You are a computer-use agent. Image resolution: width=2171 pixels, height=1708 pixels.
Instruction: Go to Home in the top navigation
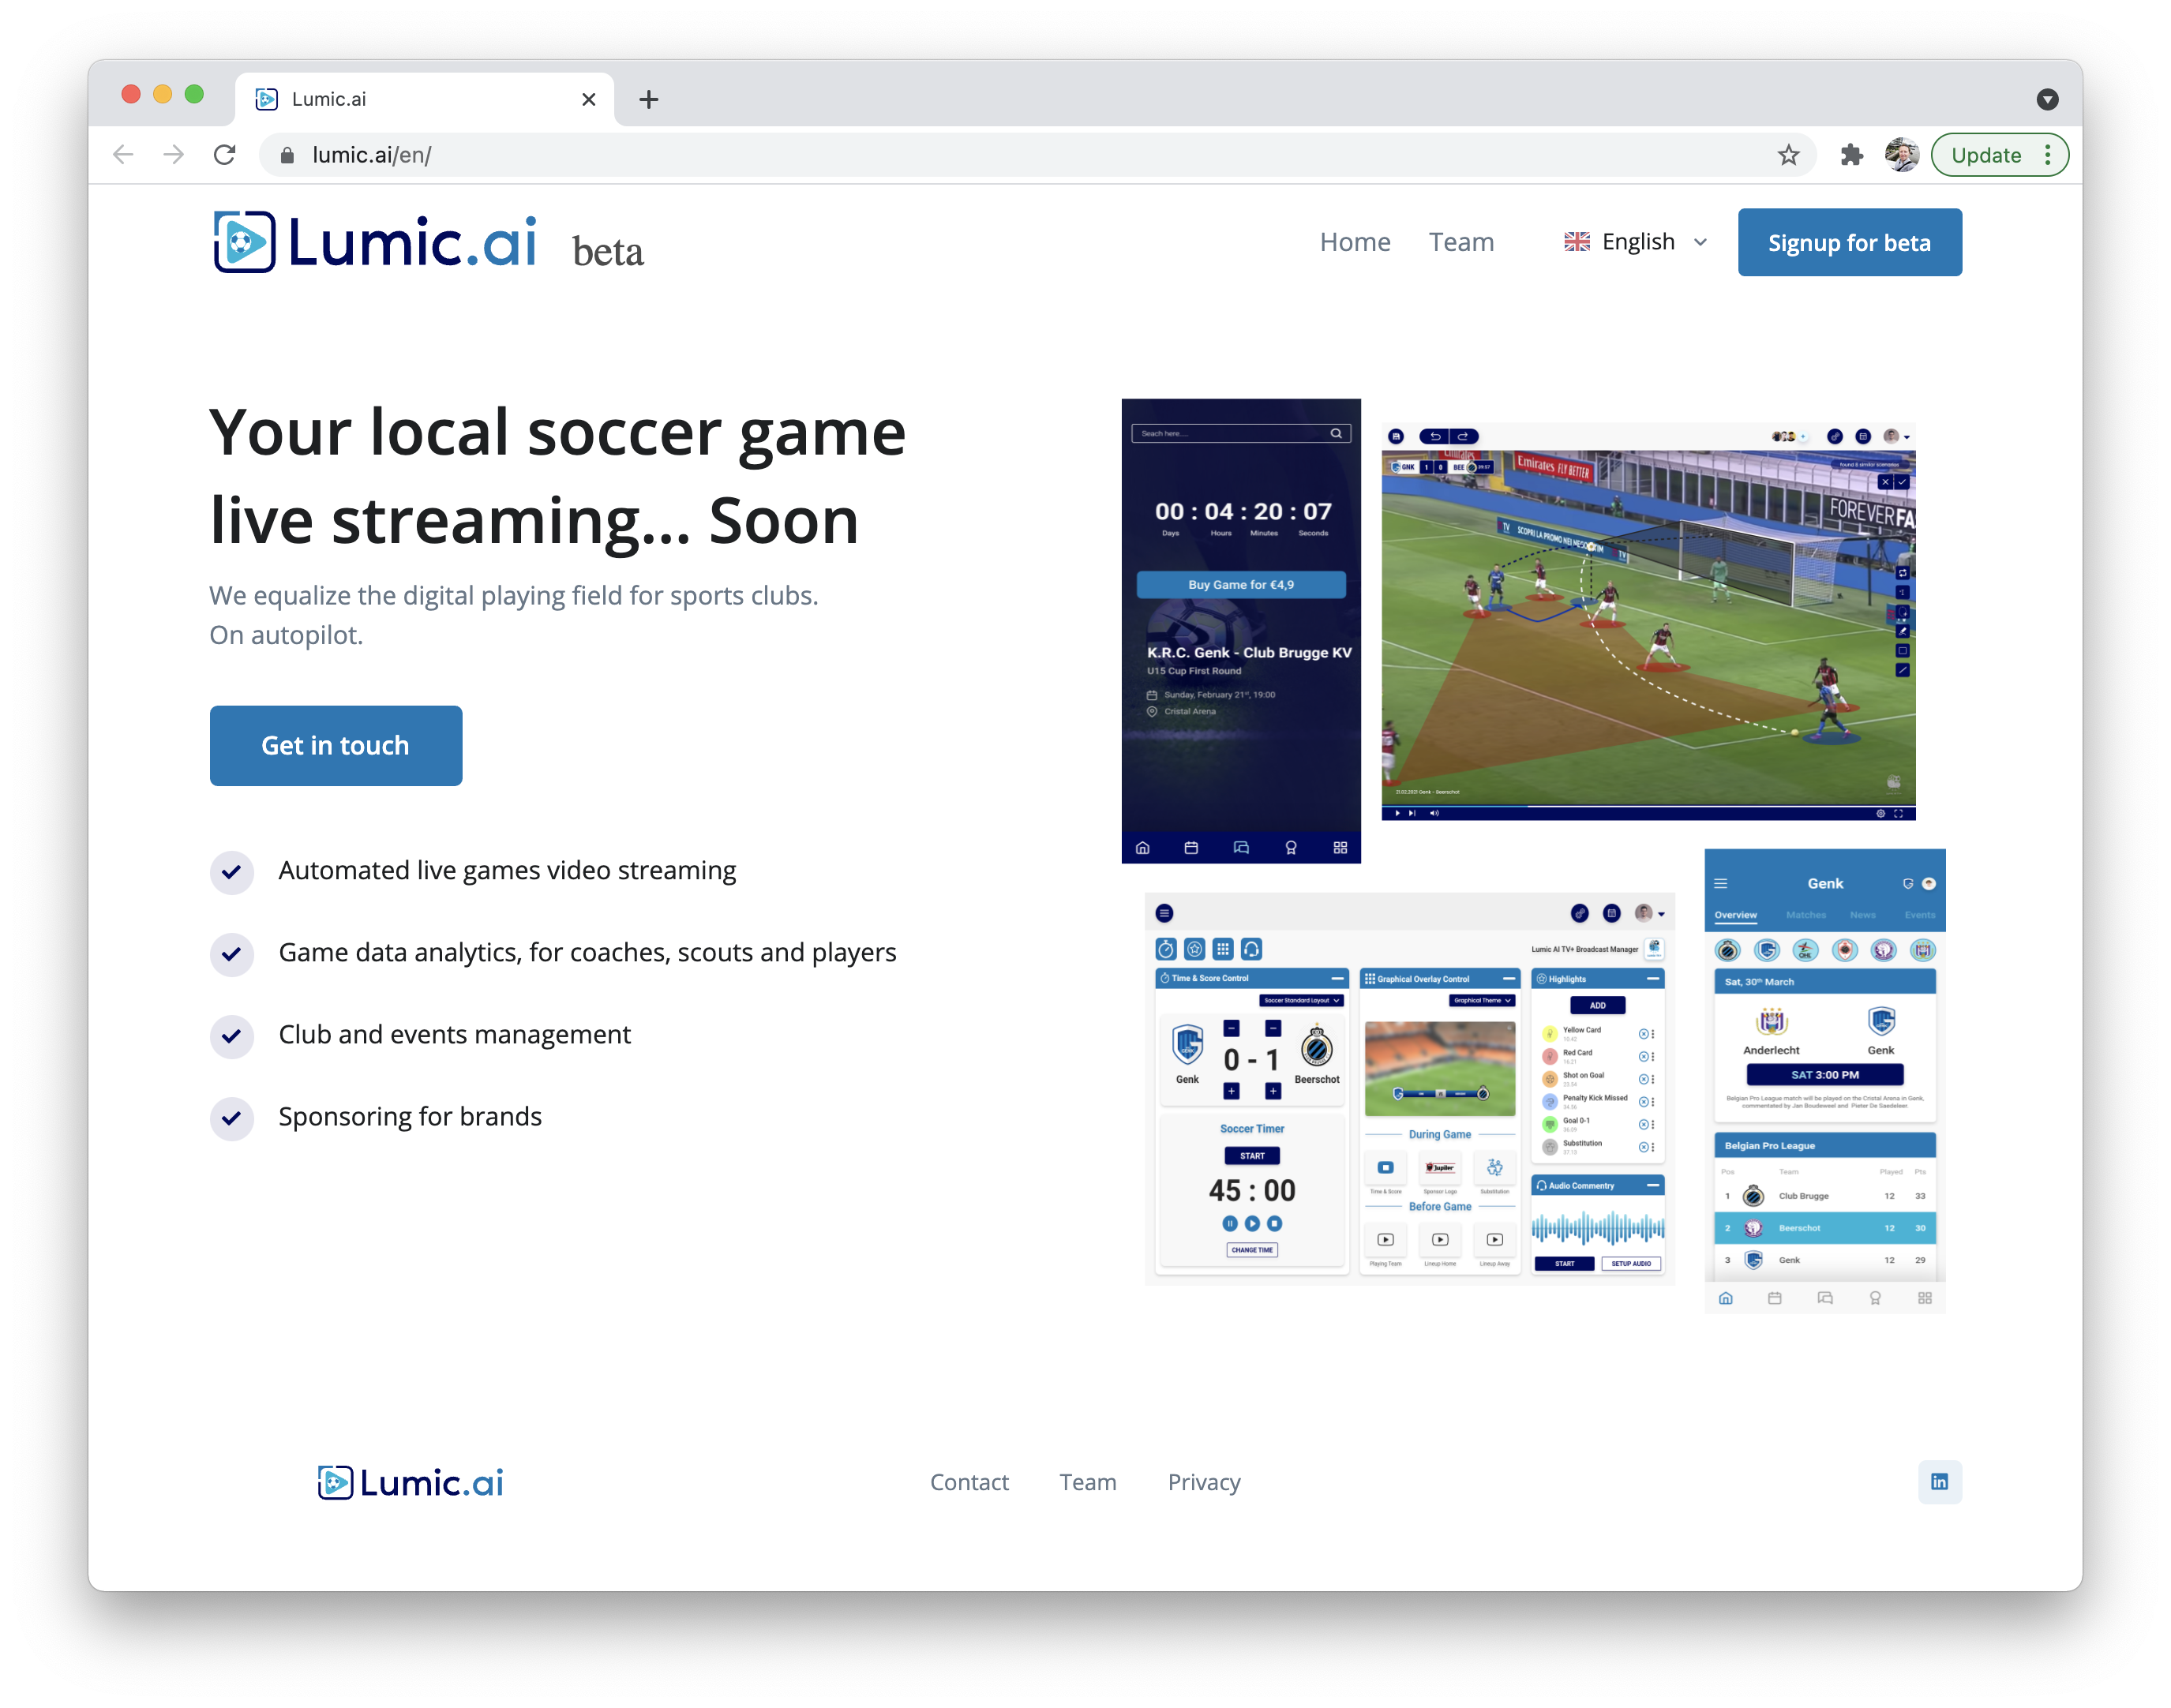point(1354,242)
